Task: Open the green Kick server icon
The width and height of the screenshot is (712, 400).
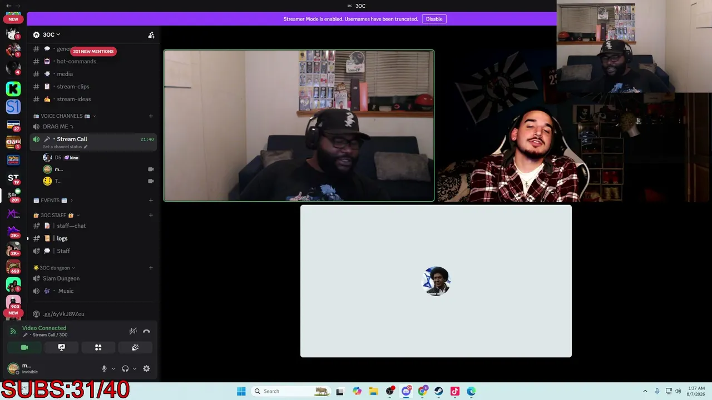Action: click(13, 88)
